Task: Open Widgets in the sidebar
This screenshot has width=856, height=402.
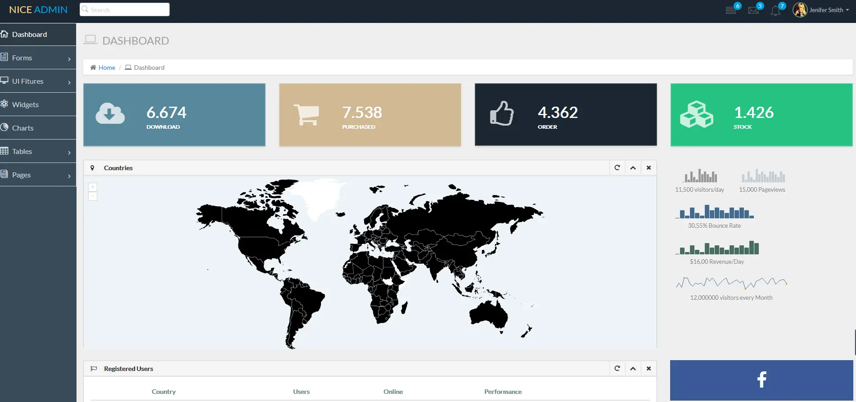Action: [38, 104]
